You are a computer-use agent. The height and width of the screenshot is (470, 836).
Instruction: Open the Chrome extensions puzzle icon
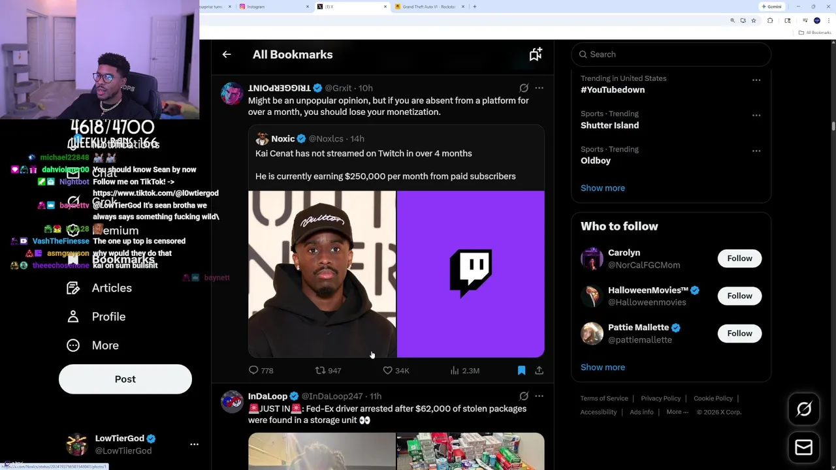coord(770,21)
